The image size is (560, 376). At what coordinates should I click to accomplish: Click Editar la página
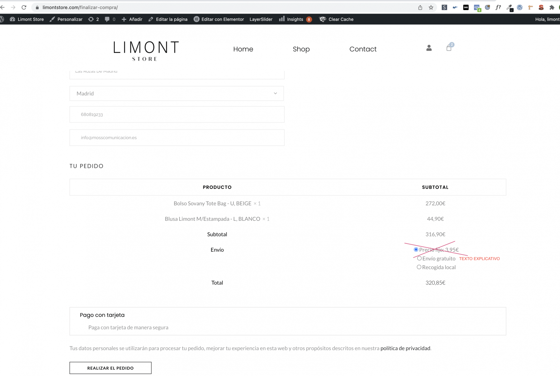coord(168,19)
